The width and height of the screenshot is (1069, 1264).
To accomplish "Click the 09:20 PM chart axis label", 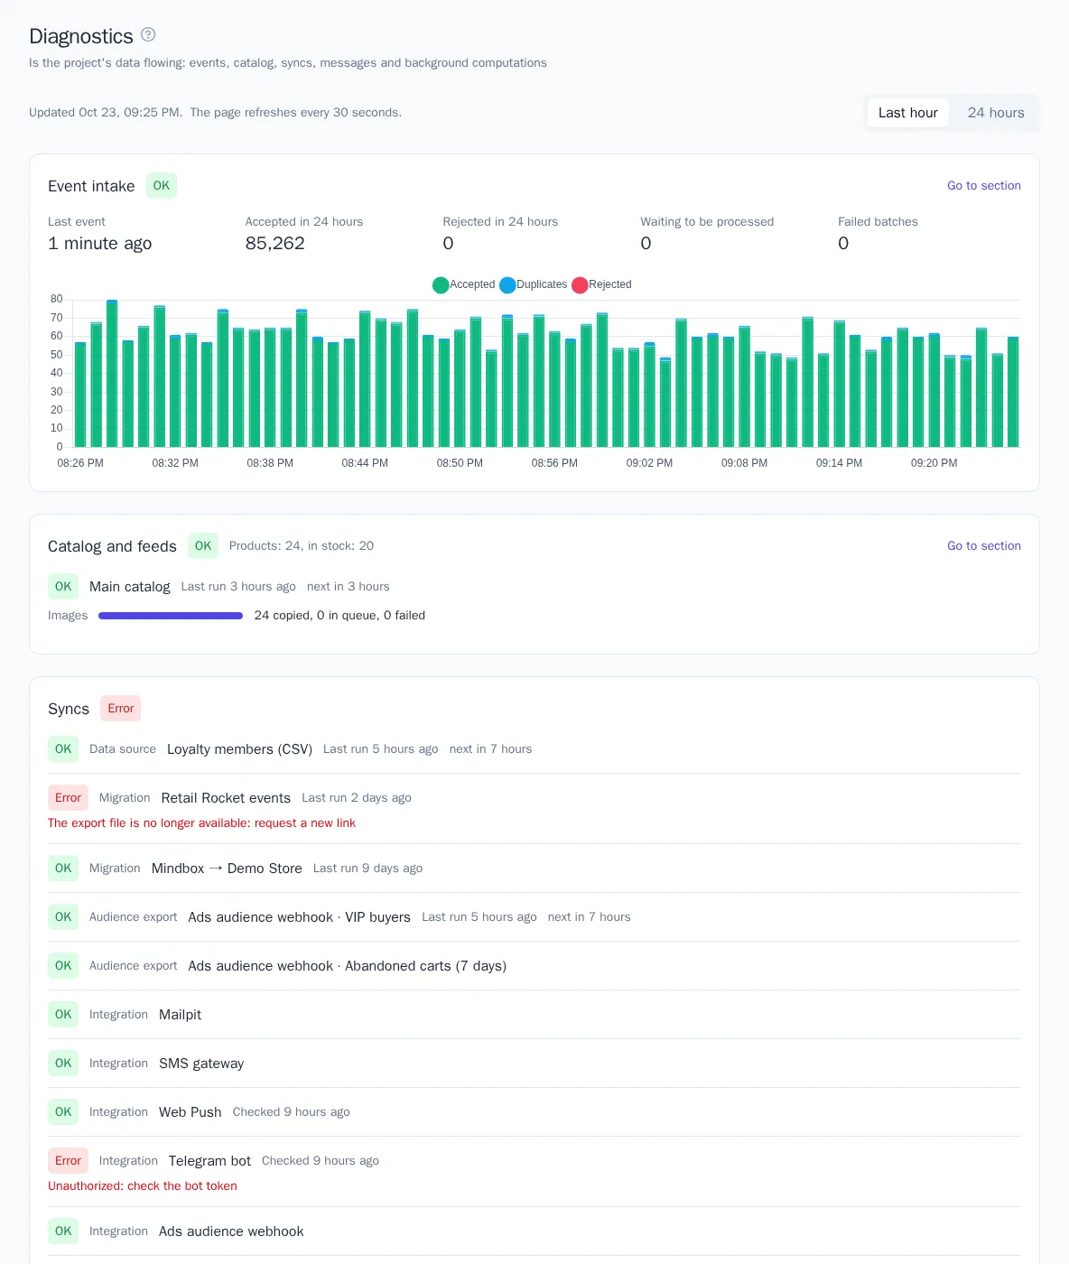I will [934, 462].
